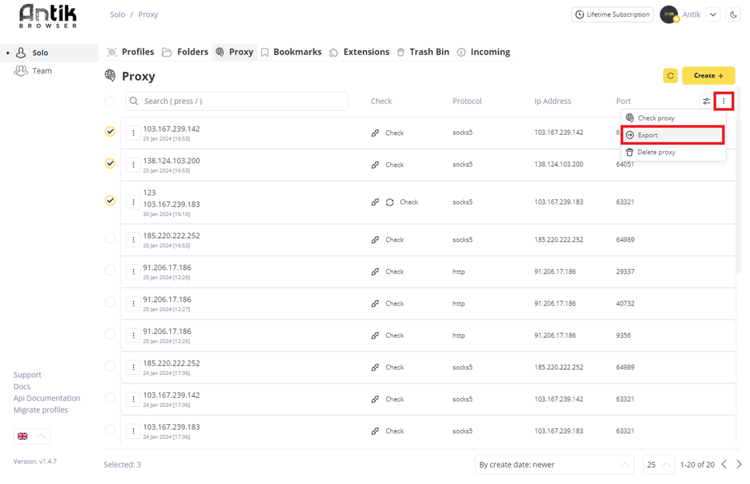This screenshot has width=750, height=484.
Task: Choose Check proxy from the dropdown menu
Action: (x=673, y=118)
